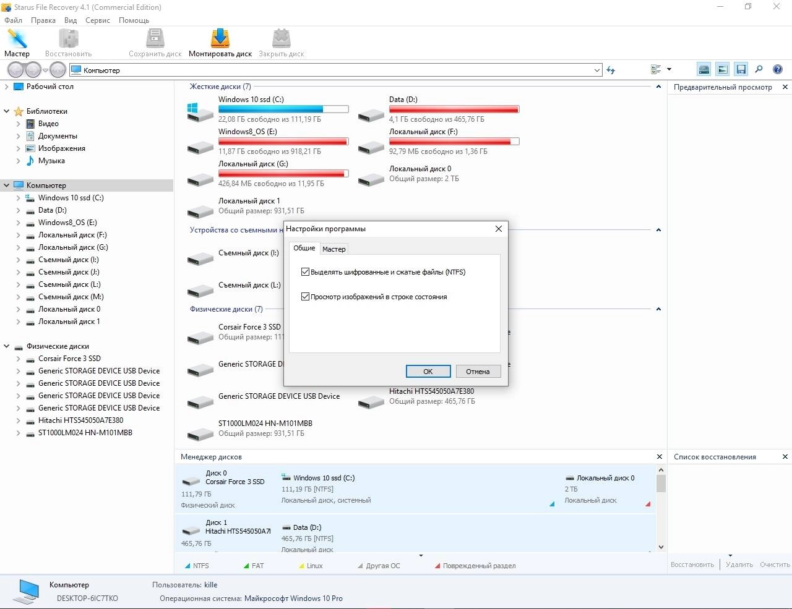Open the address bar dropdown arrow
792x609 pixels.
pos(597,70)
